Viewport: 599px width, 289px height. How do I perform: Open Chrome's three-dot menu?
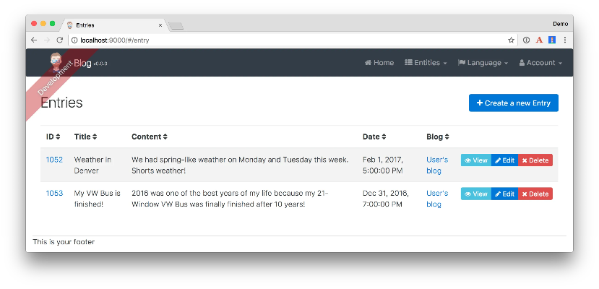[x=564, y=40]
